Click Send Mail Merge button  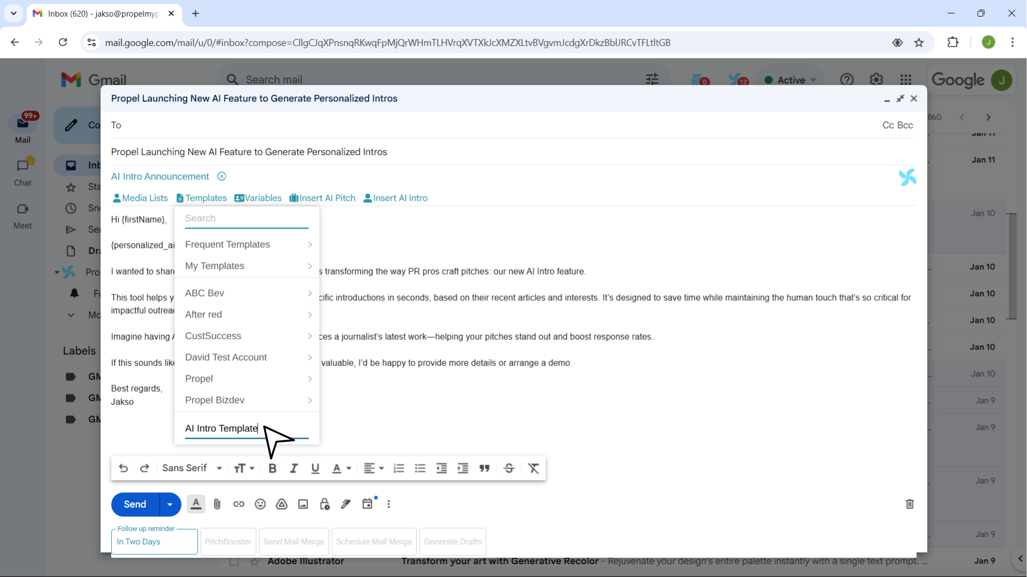[294, 542]
